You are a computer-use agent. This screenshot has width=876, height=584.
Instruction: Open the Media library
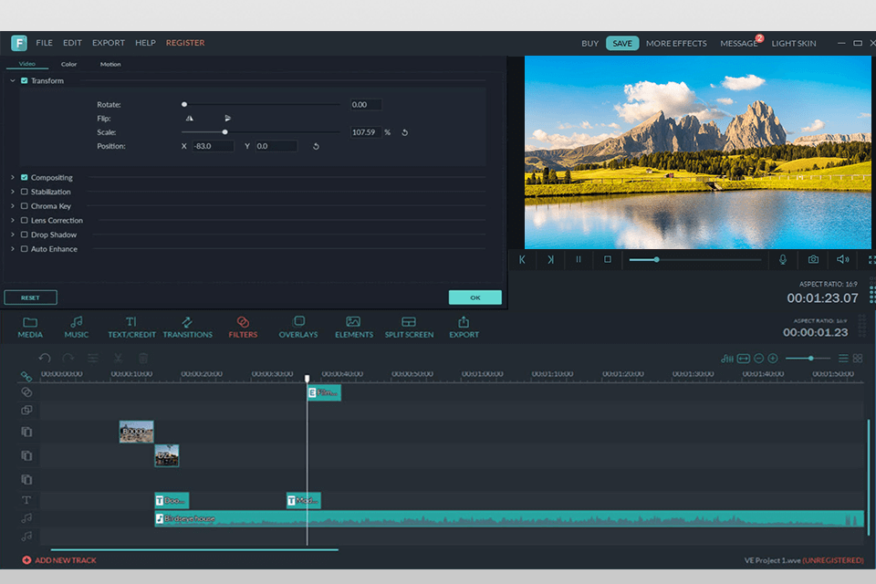coord(30,328)
